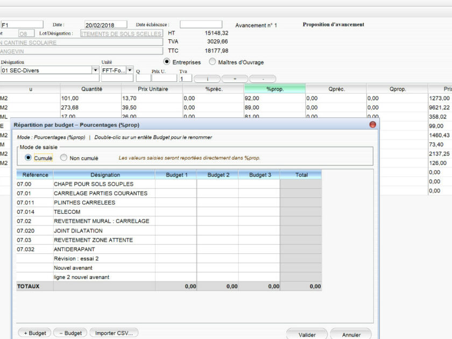This screenshot has width=452, height=339.
Task: Click the Budget 2 column header
Action: pyautogui.click(x=218, y=175)
